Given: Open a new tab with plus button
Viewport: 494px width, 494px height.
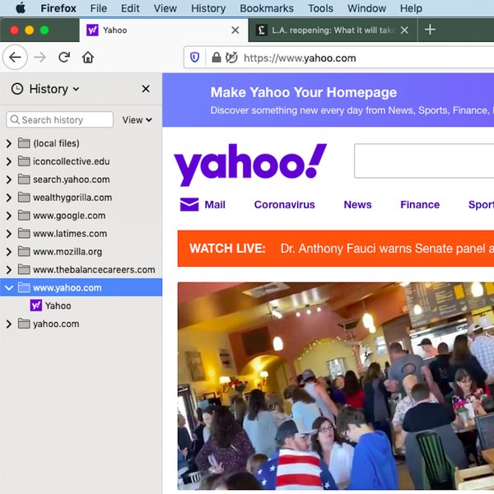Looking at the screenshot, I should coord(430,30).
